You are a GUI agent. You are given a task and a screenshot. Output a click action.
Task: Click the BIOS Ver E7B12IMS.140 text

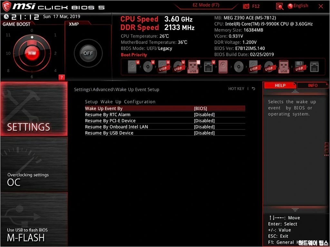tap(239, 48)
